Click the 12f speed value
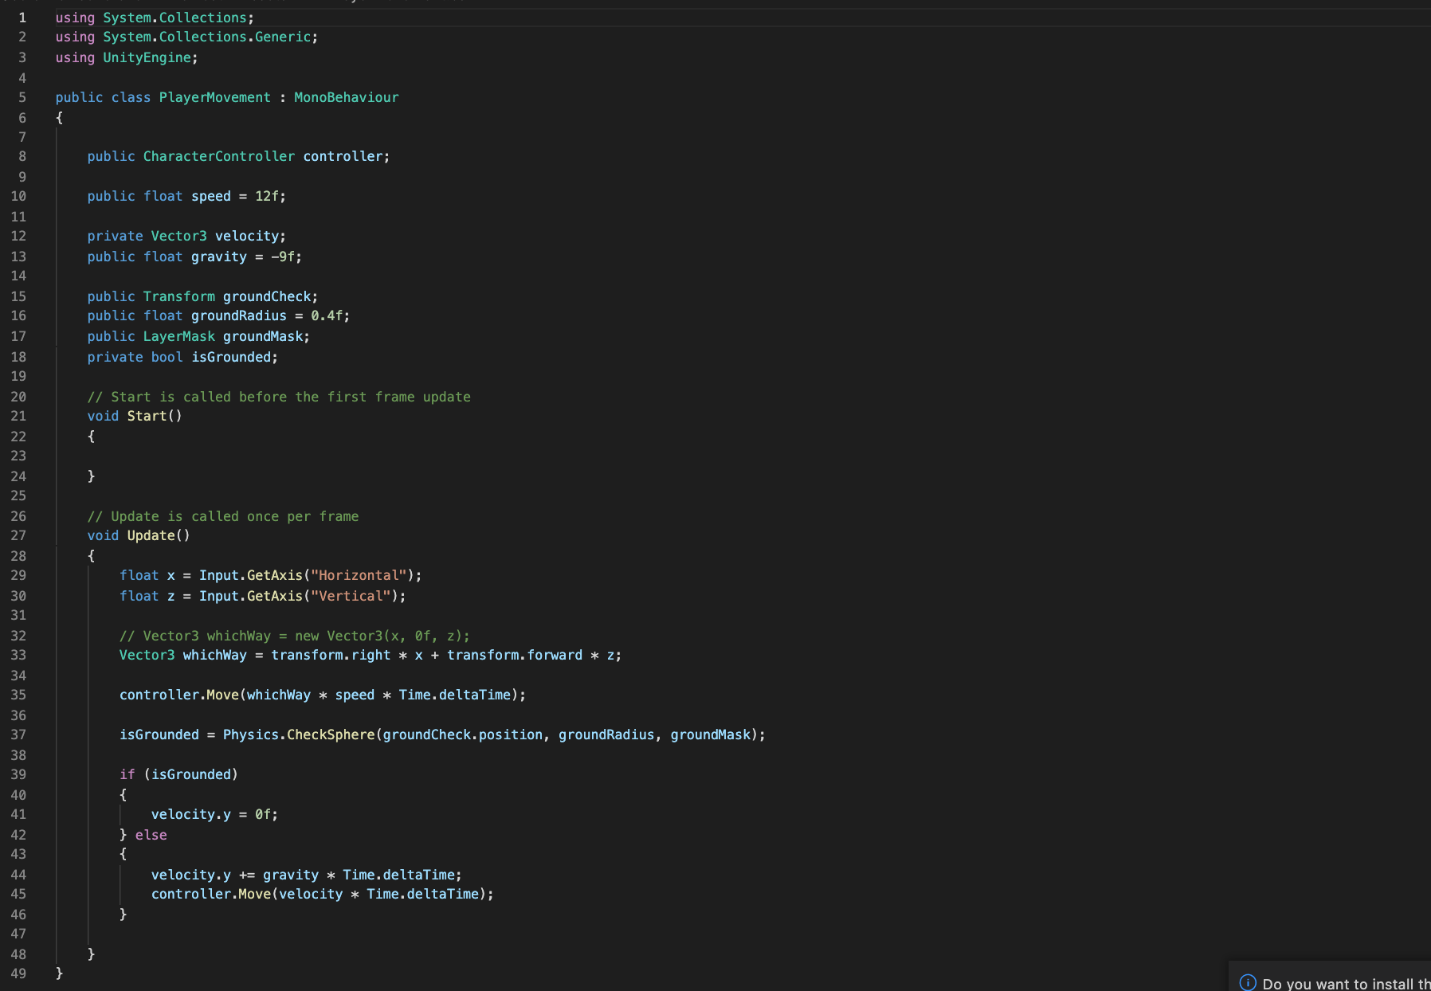 pos(267,196)
